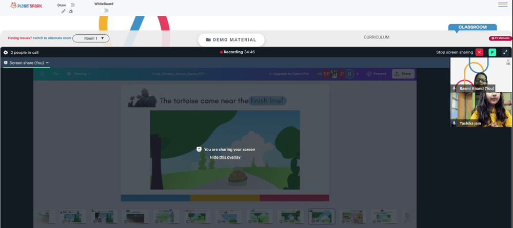513x228 pixels.
Task: Click the gorilla image beside the slide title
Action: 142,97
